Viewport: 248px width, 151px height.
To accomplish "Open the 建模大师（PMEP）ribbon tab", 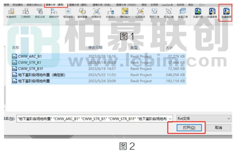I will coord(126,5).
